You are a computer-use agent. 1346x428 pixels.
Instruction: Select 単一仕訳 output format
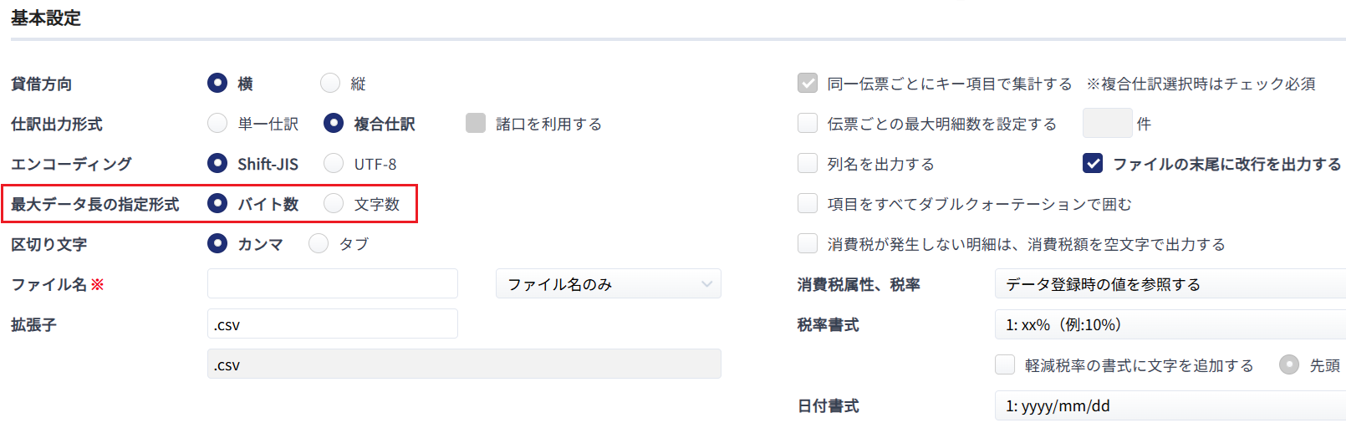coord(217,123)
